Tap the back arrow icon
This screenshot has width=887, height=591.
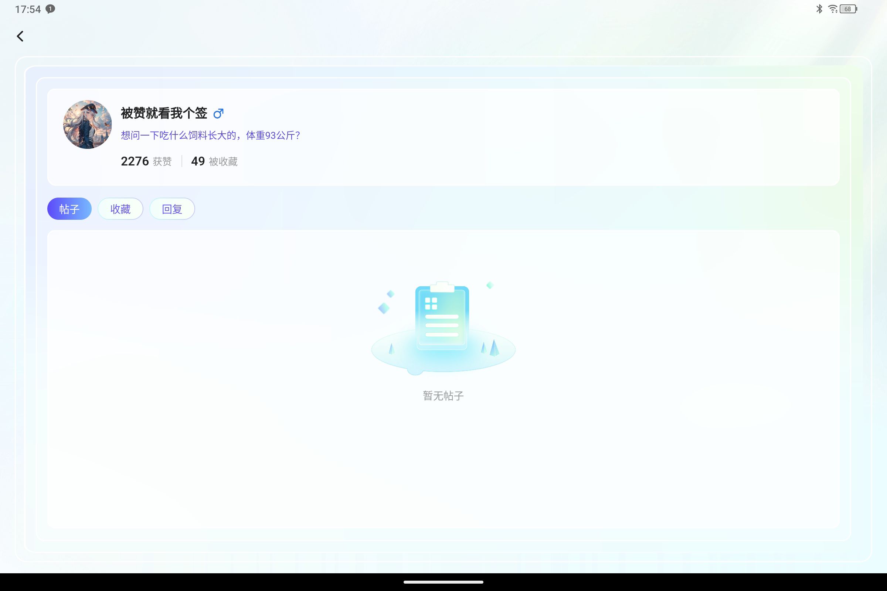[20, 36]
